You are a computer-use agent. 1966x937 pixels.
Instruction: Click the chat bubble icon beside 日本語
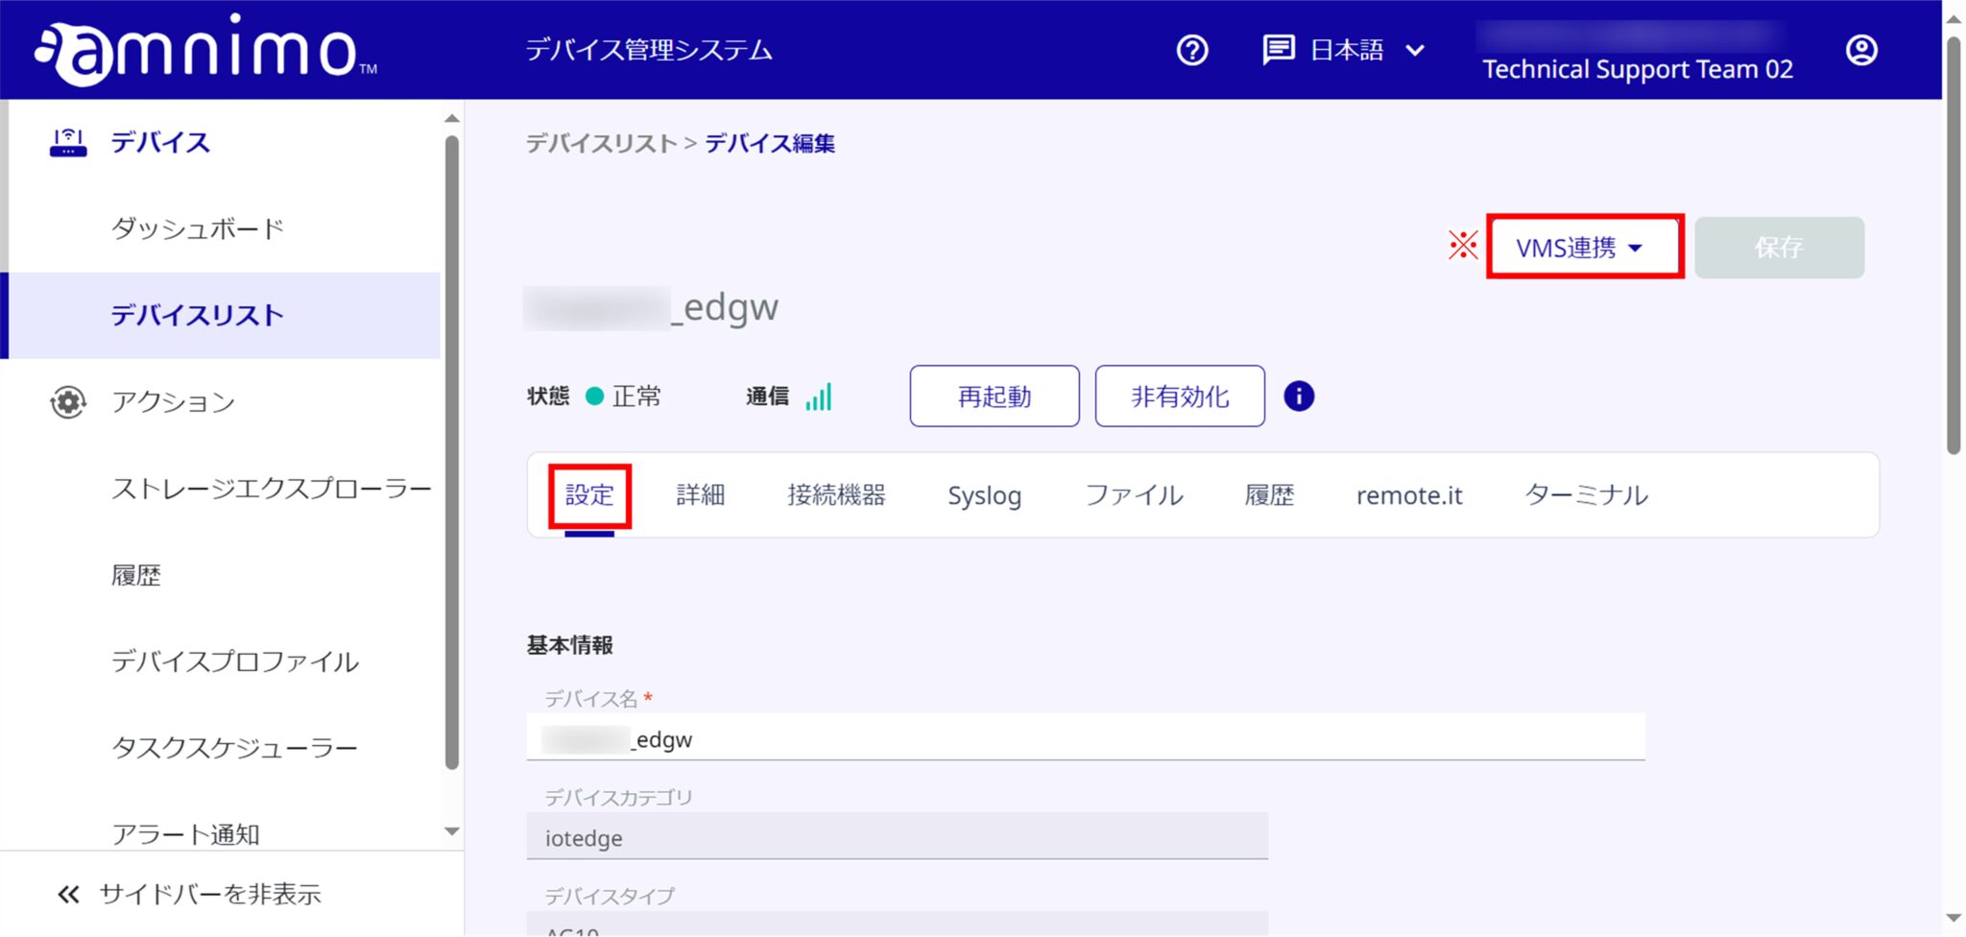[x=1279, y=50]
